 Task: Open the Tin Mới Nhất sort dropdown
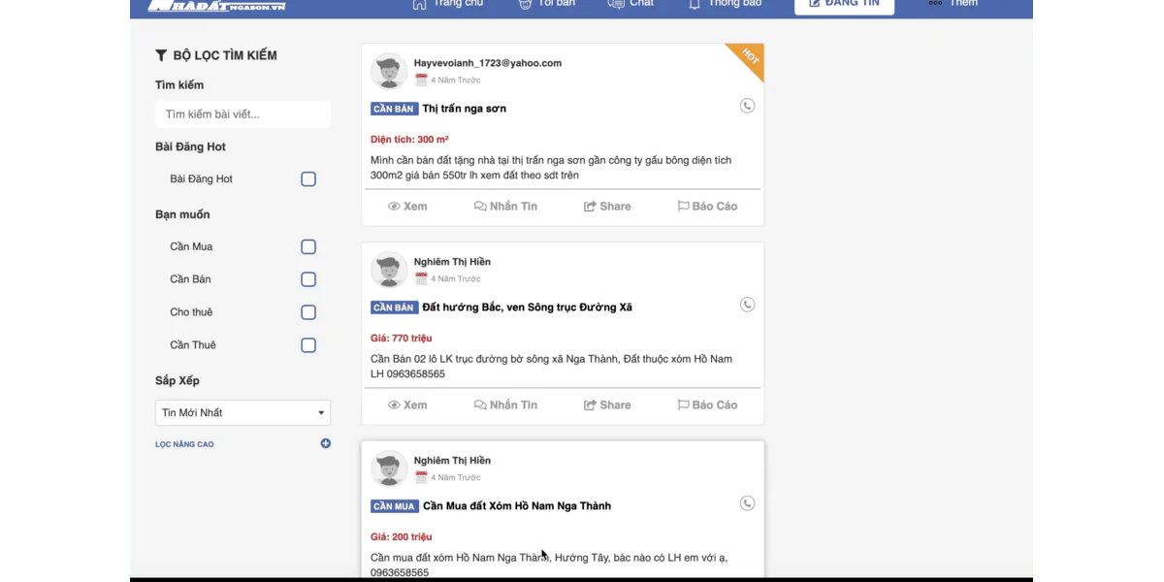tap(242, 413)
